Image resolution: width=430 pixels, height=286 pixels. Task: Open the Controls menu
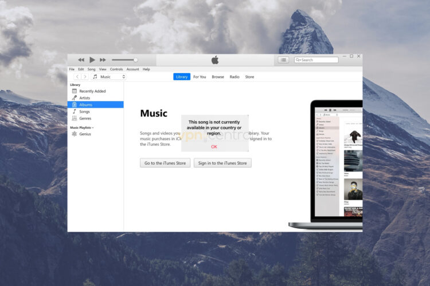[116, 69]
